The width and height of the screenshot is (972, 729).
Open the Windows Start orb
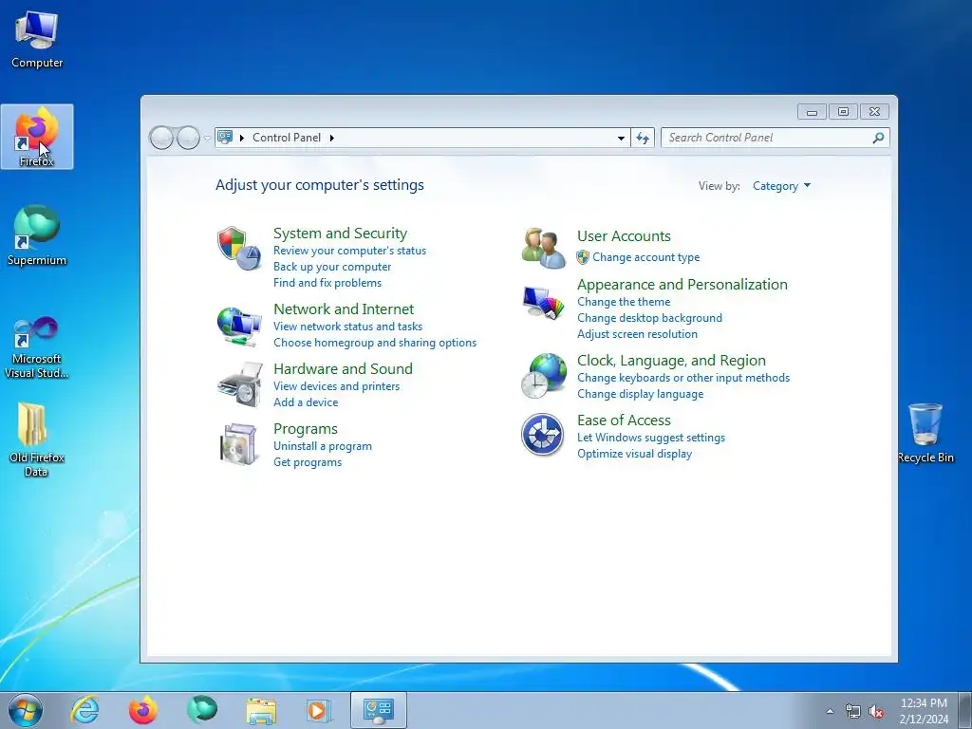[x=26, y=710]
